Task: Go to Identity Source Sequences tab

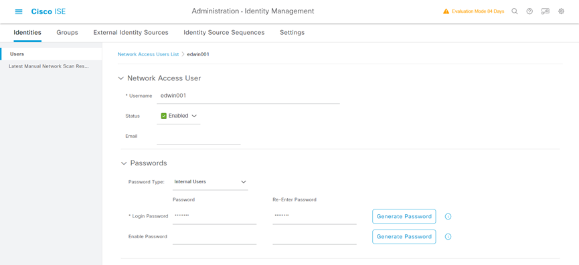Action: click(224, 33)
